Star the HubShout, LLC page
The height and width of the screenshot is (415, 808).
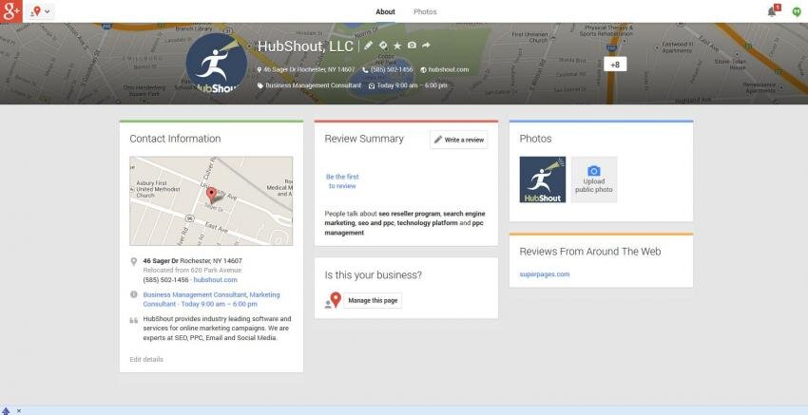[x=397, y=46]
